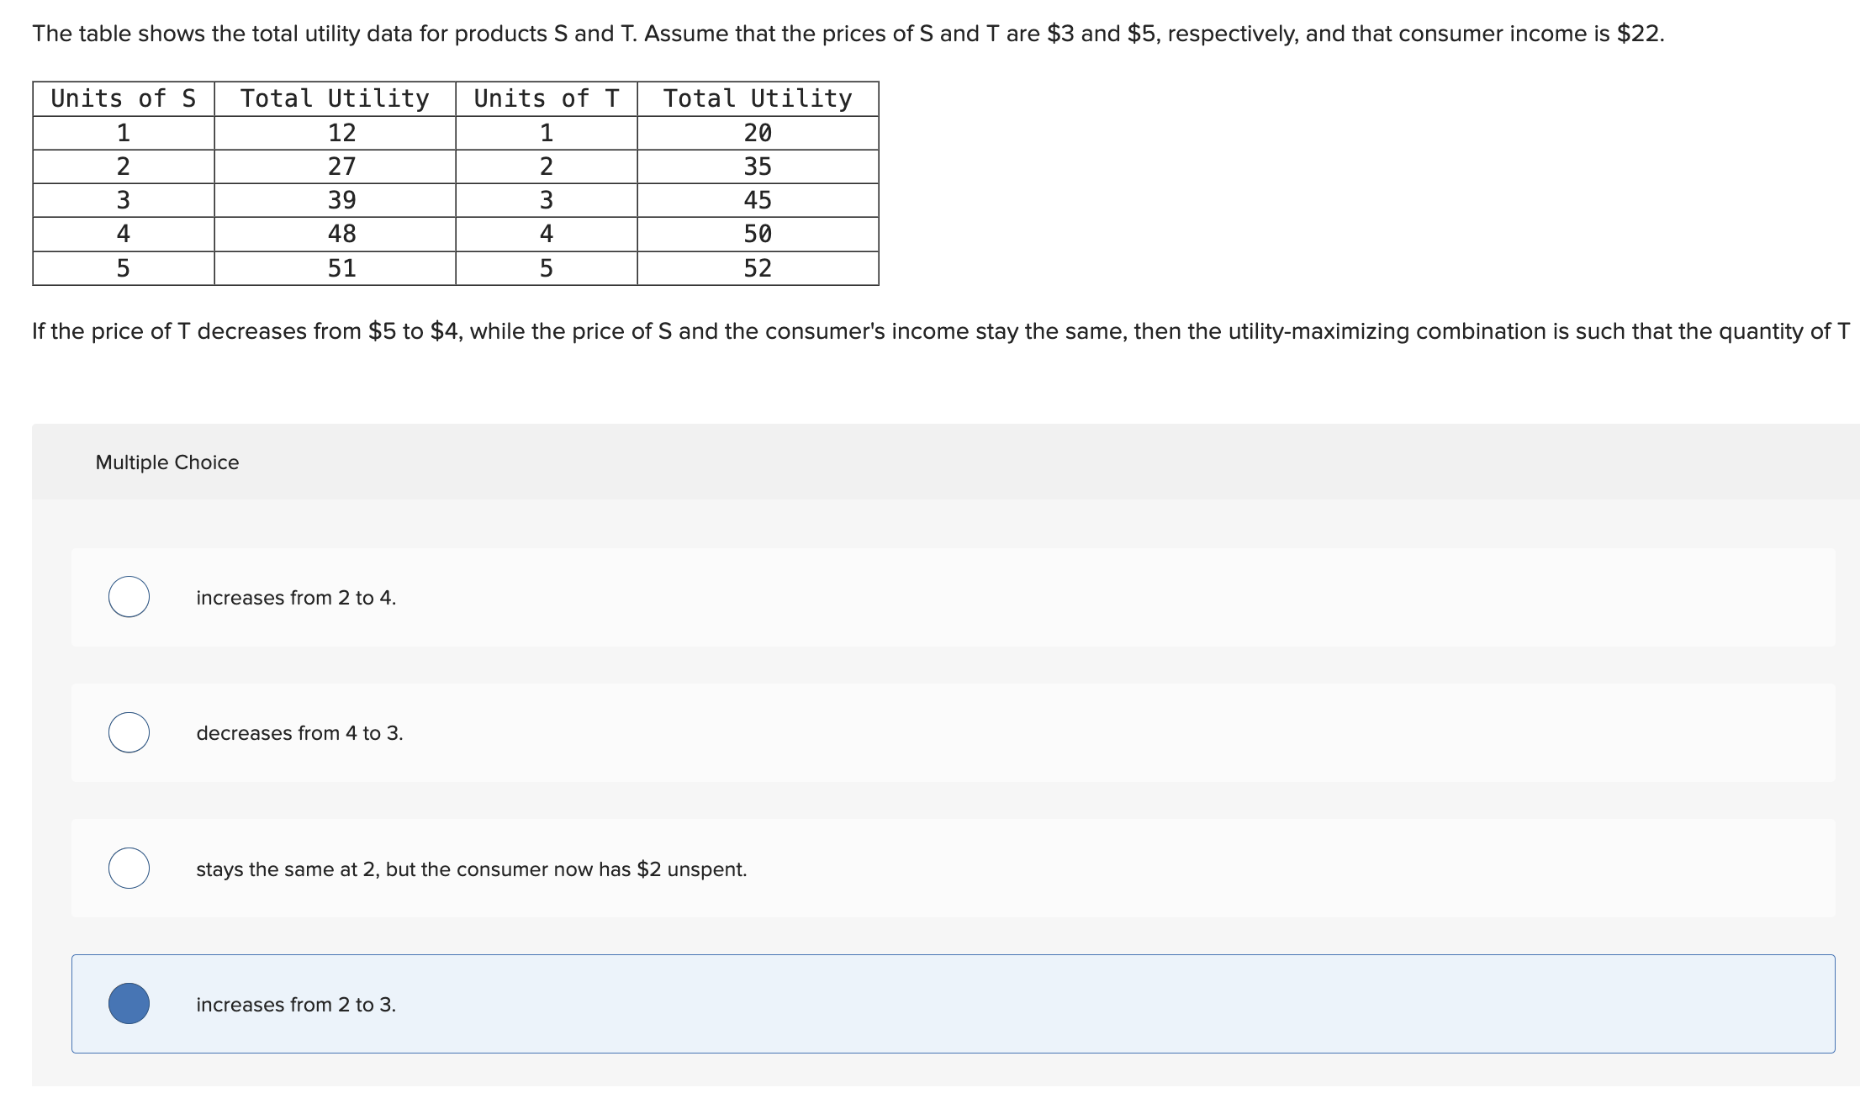Click the "Units of T" column header
Screen dimensions: 1860x1109
click(x=546, y=98)
